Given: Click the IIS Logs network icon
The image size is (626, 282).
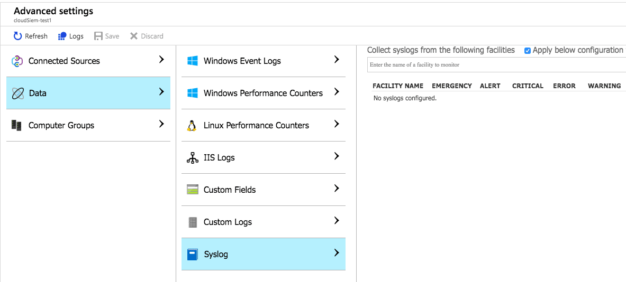Looking at the screenshot, I should [193, 158].
